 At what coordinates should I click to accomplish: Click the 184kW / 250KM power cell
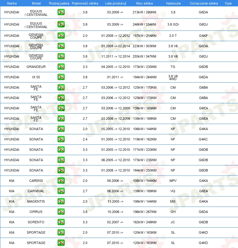pos(145,170)
